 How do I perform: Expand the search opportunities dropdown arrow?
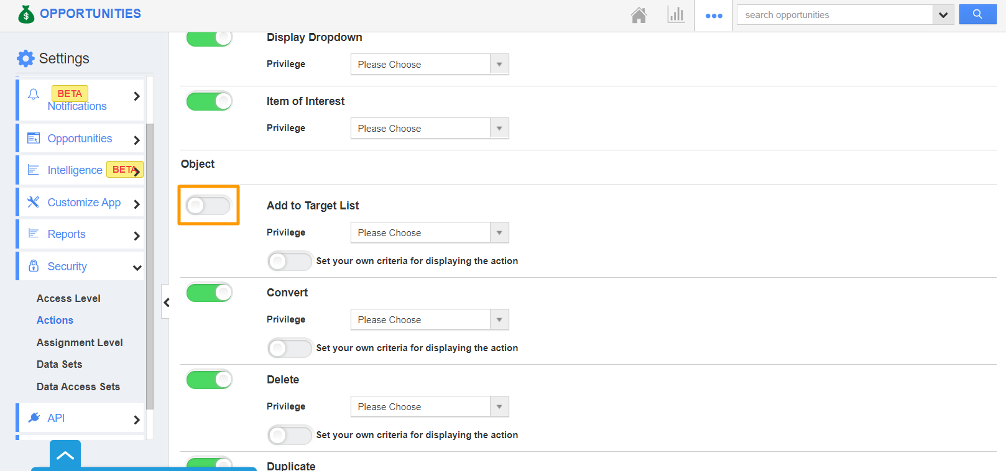[943, 15]
